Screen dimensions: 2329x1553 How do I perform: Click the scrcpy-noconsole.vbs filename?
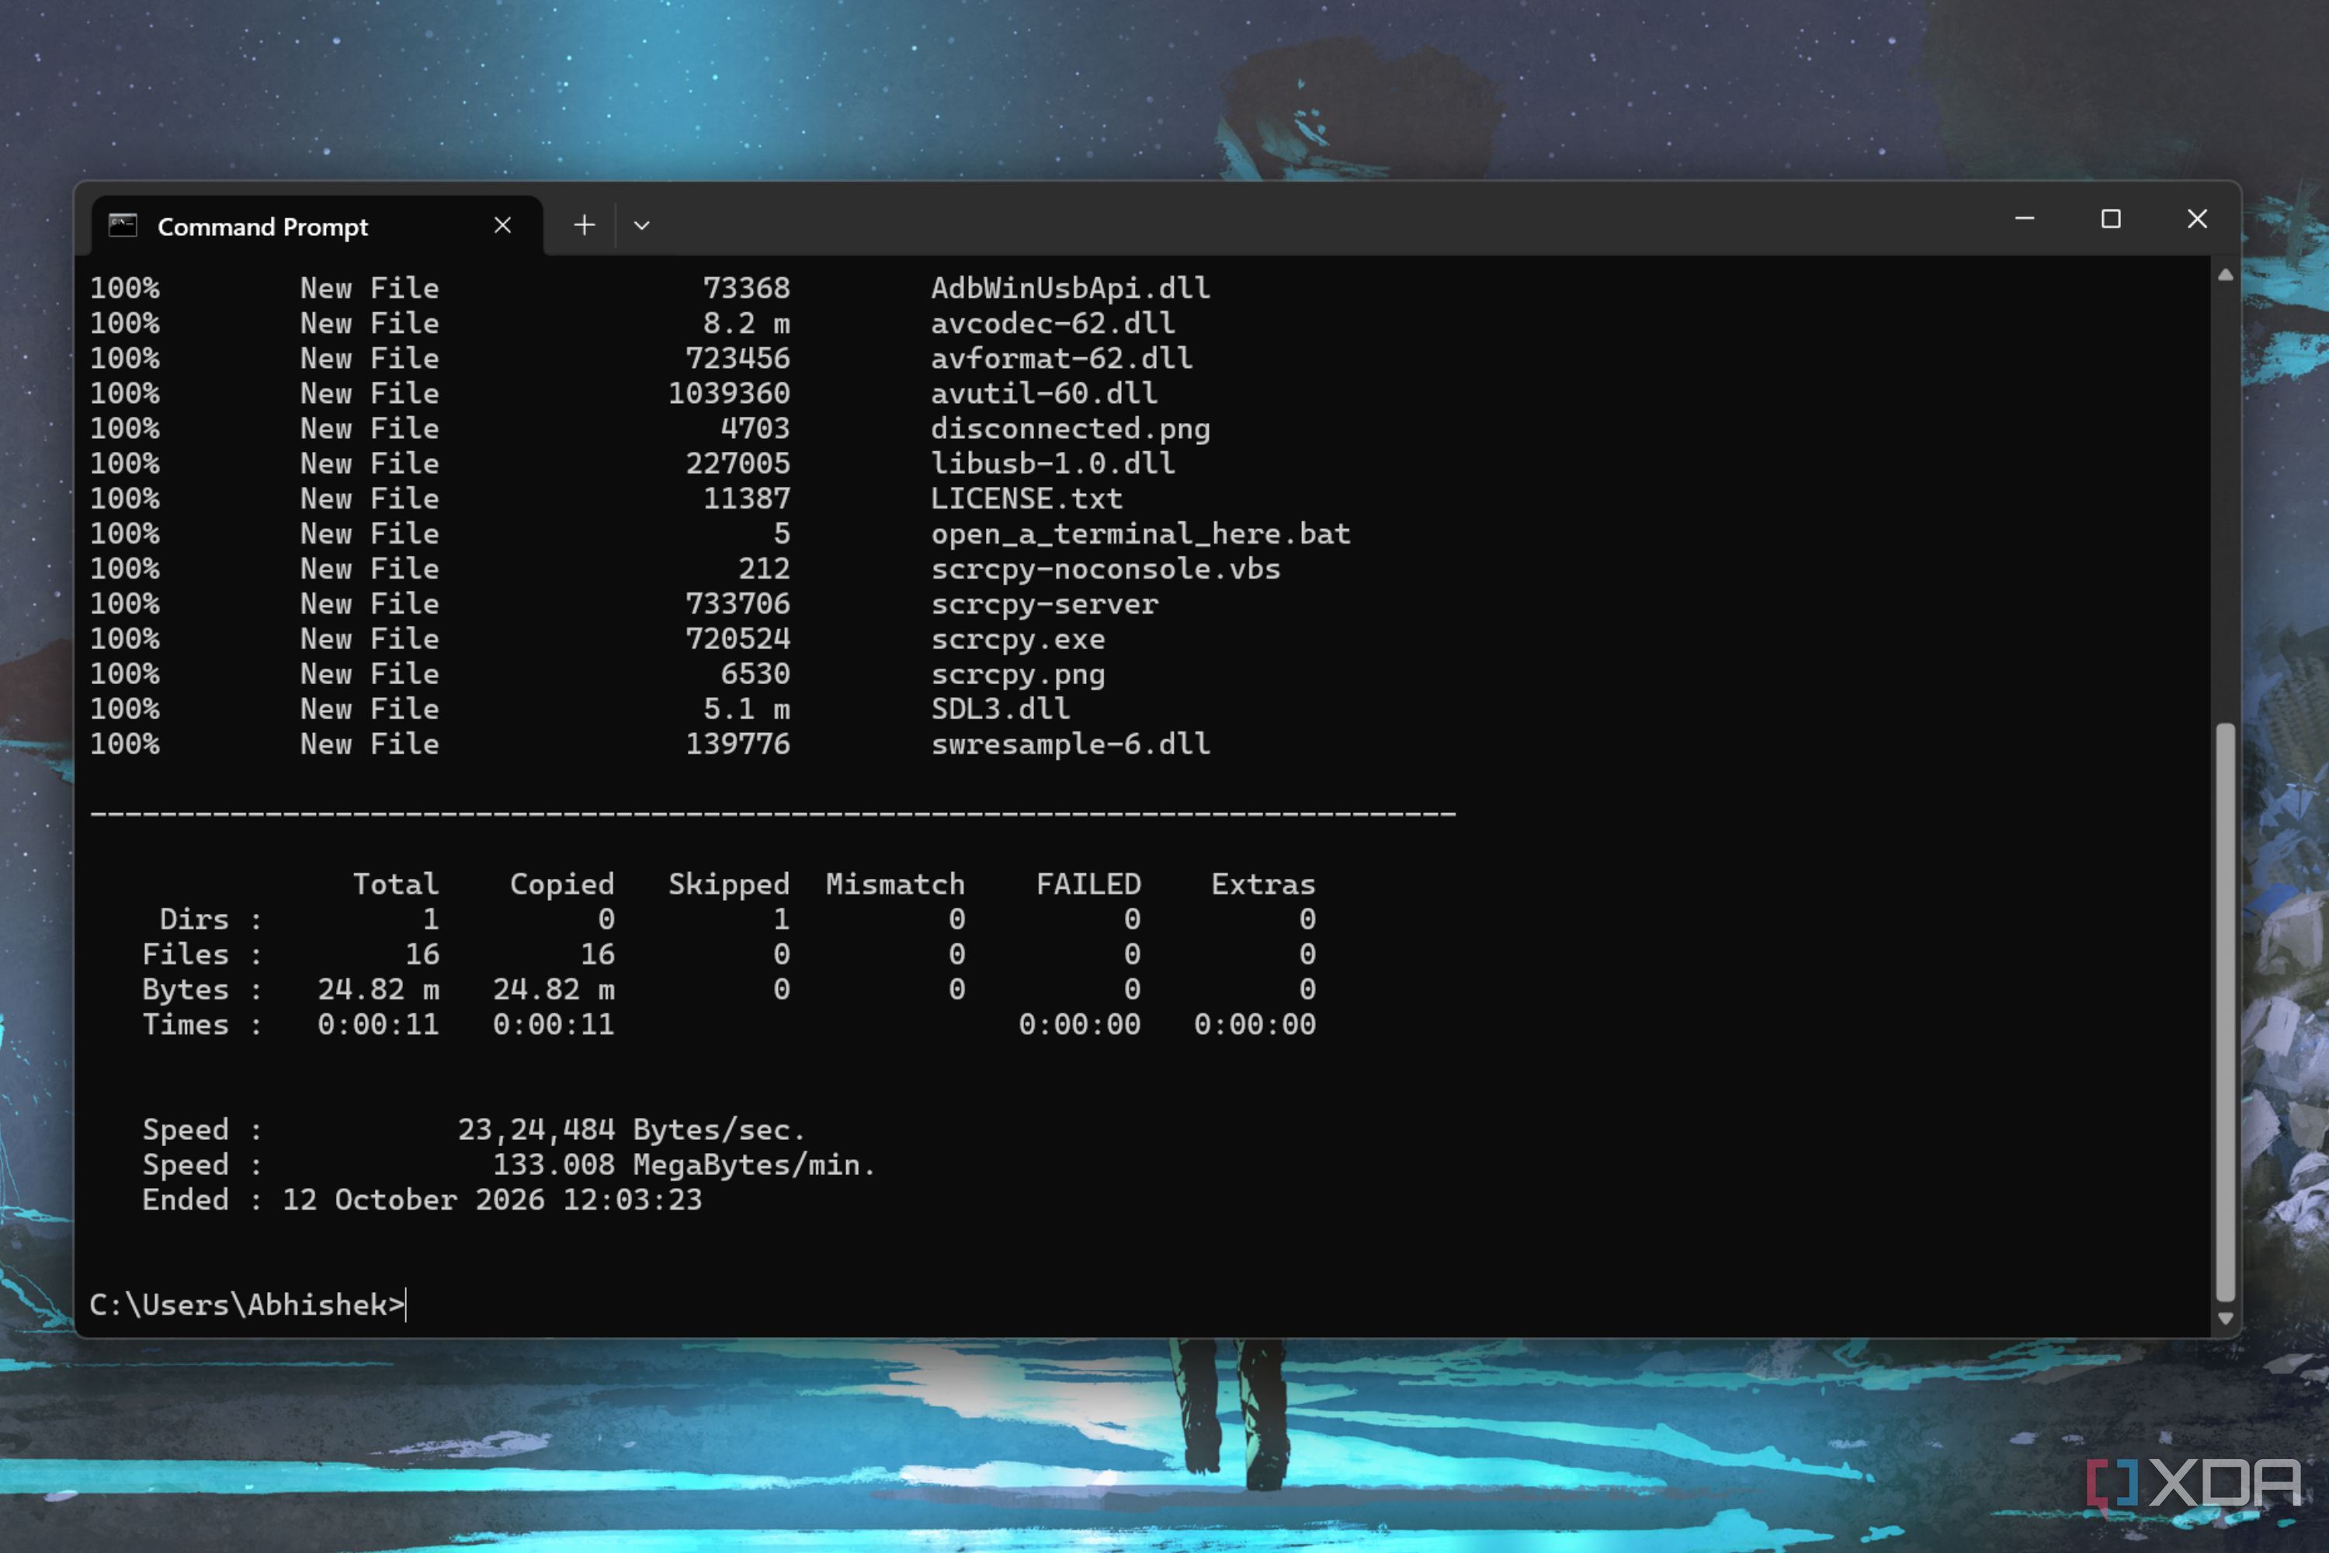pos(1105,568)
